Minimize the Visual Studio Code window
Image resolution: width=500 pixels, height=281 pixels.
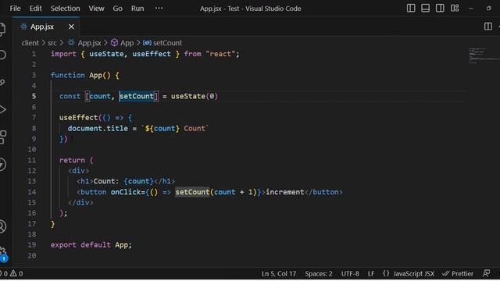(x=471, y=9)
